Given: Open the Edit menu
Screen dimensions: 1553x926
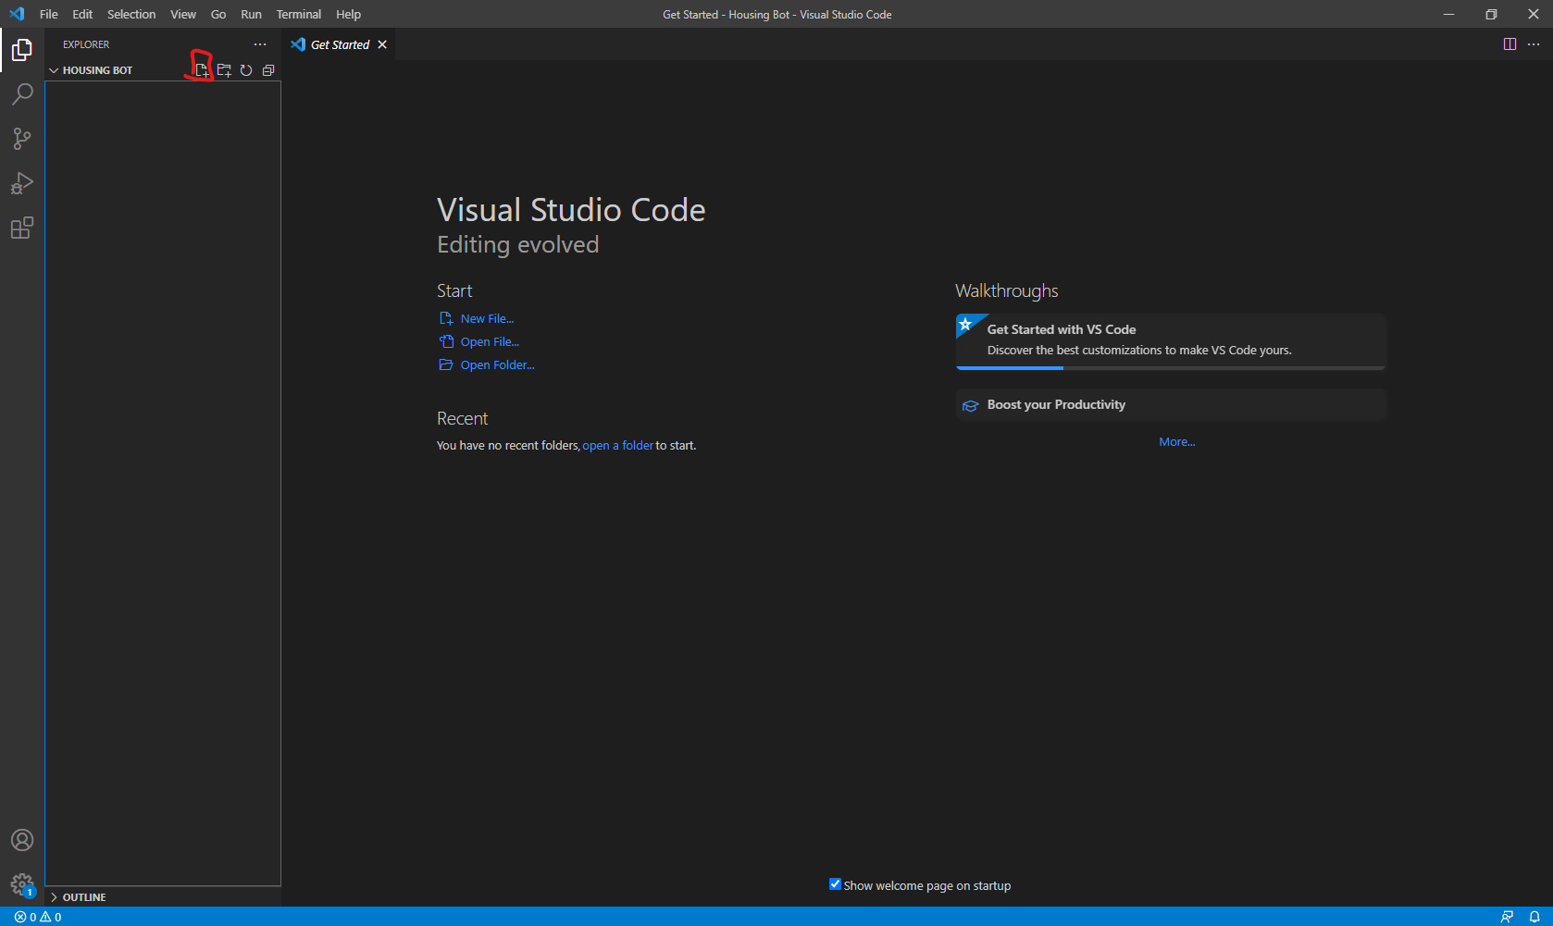Looking at the screenshot, I should (82, 14).
